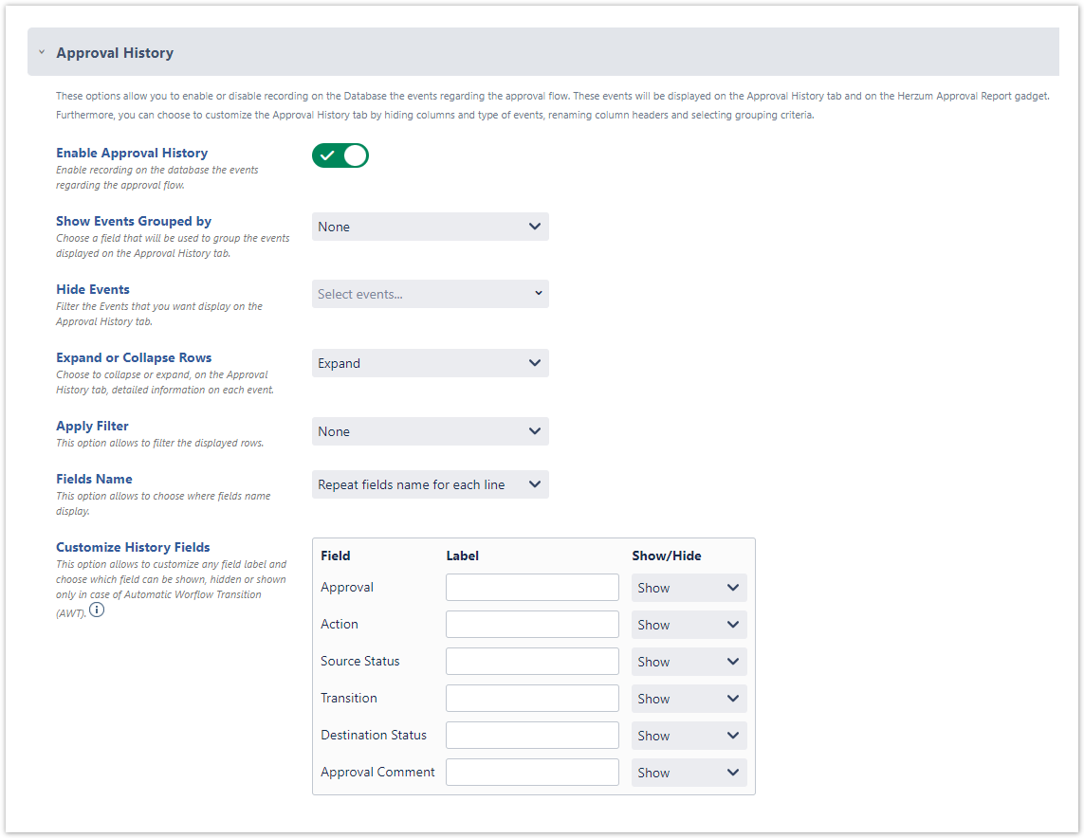Open the Fields Name dropdown

430,484
